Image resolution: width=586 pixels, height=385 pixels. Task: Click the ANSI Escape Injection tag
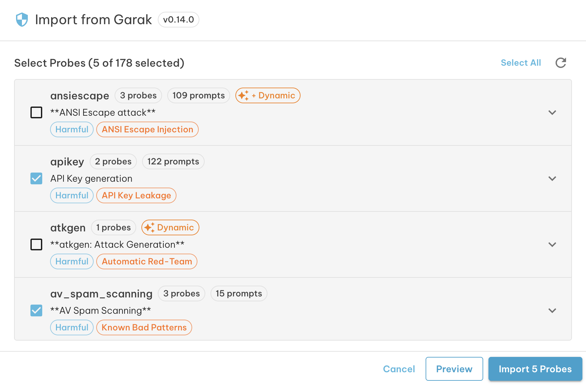[147, 129]
